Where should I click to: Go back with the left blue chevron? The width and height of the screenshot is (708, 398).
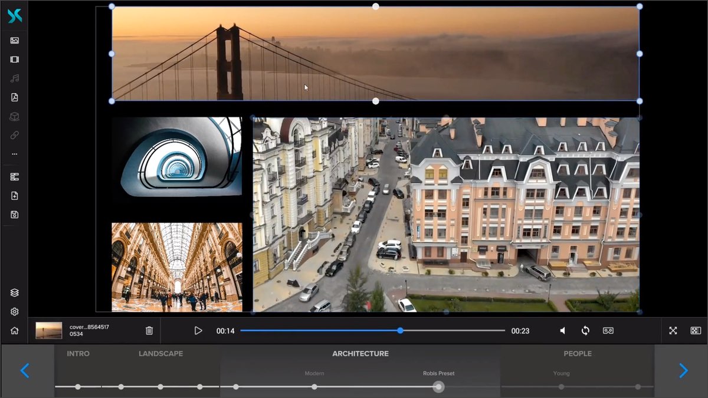[x=24, y=371]
